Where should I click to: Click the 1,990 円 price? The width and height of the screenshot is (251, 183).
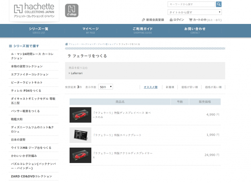tap(213, 135)
